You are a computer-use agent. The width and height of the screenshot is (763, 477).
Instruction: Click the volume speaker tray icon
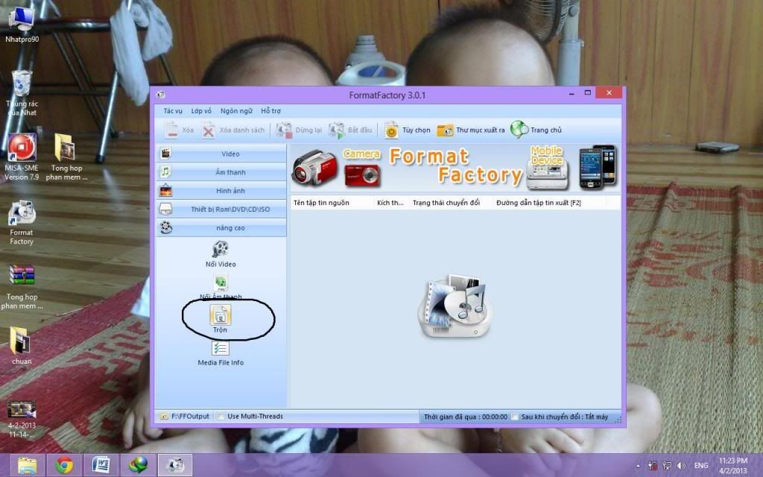pyautogui.click(x=681, y=466)
